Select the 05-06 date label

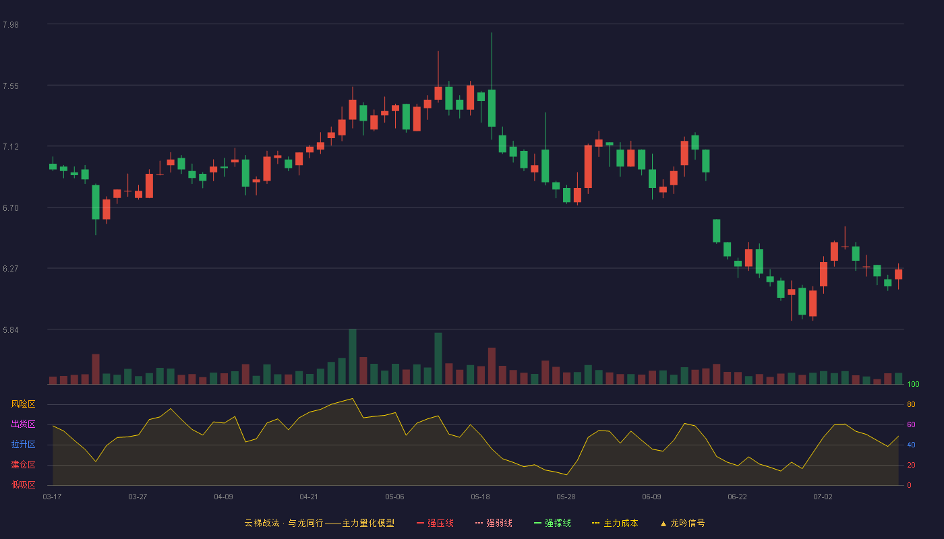(x=394, y=497)
